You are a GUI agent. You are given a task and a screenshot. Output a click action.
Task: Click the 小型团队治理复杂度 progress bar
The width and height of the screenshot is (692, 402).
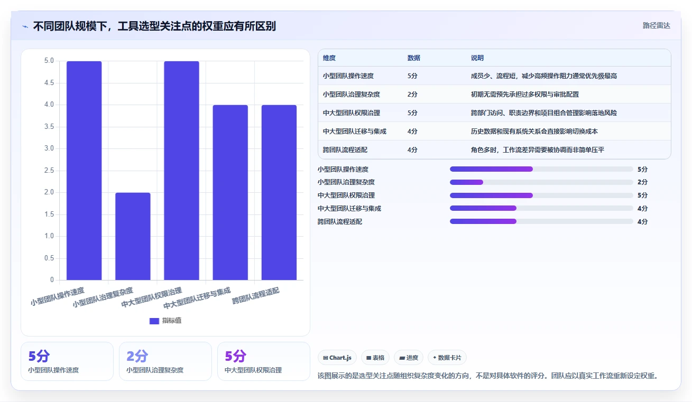click(541, 182)
